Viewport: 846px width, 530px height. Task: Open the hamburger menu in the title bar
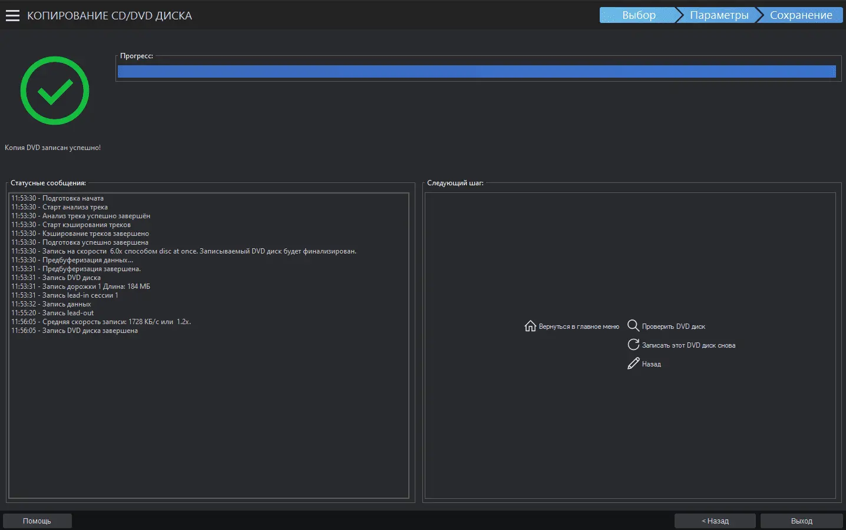[12, 16]
